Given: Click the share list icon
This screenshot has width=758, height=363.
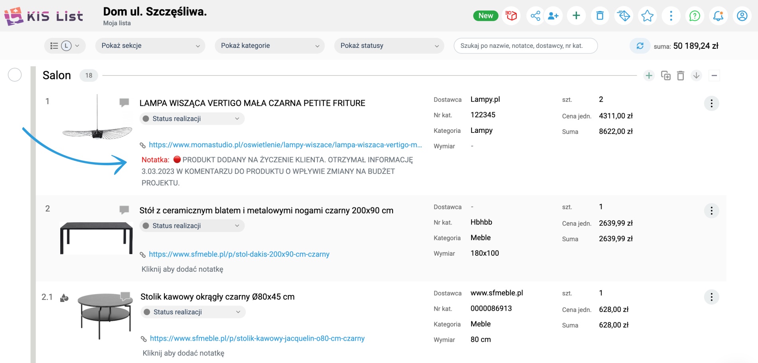Looking at the screenshot, I should tap(535, 16).
